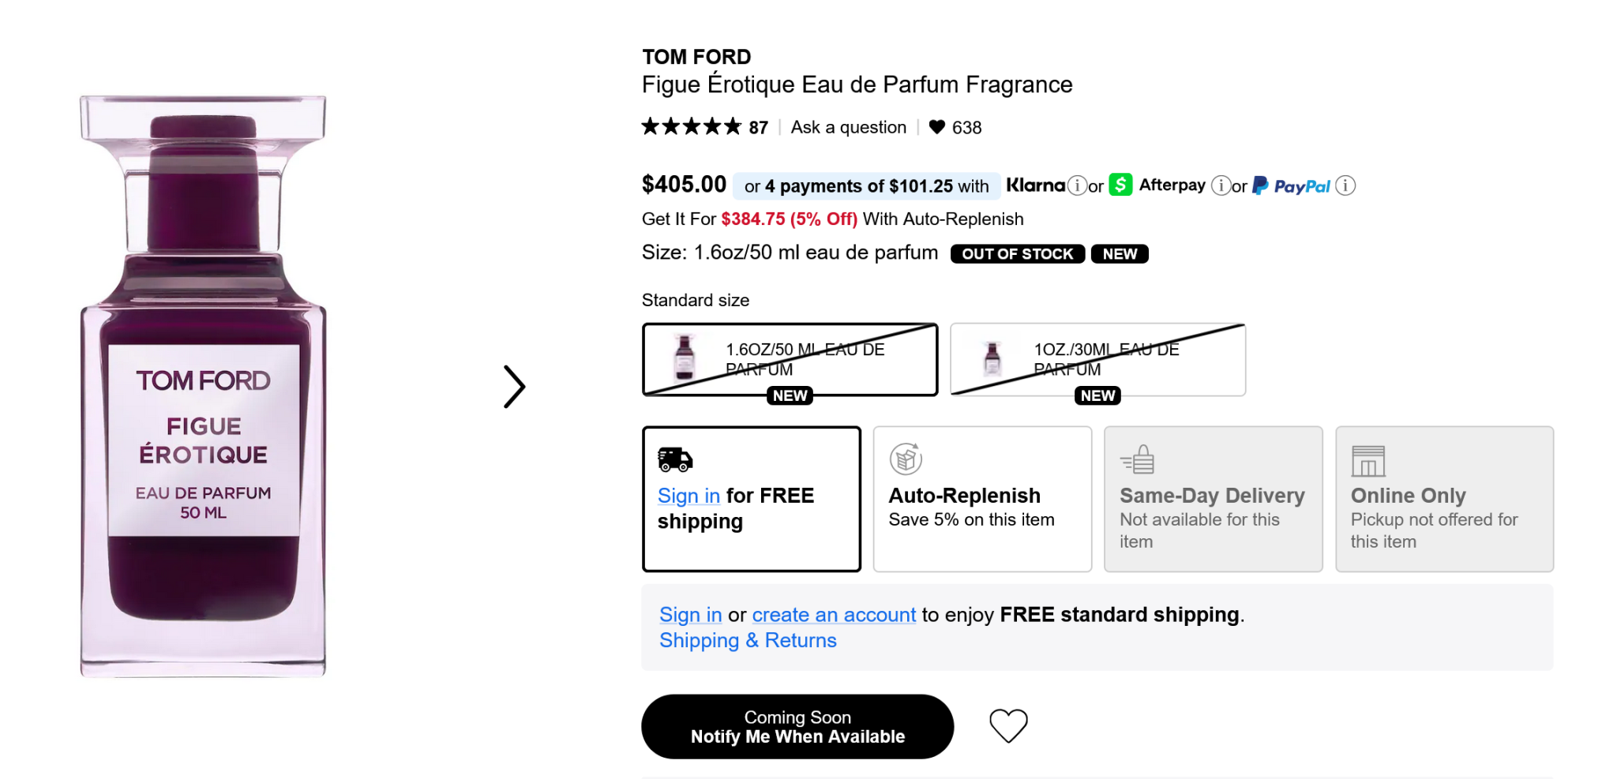1617x779 pixels.
Task: Click the five-star rating
Action: click(691, 127)
